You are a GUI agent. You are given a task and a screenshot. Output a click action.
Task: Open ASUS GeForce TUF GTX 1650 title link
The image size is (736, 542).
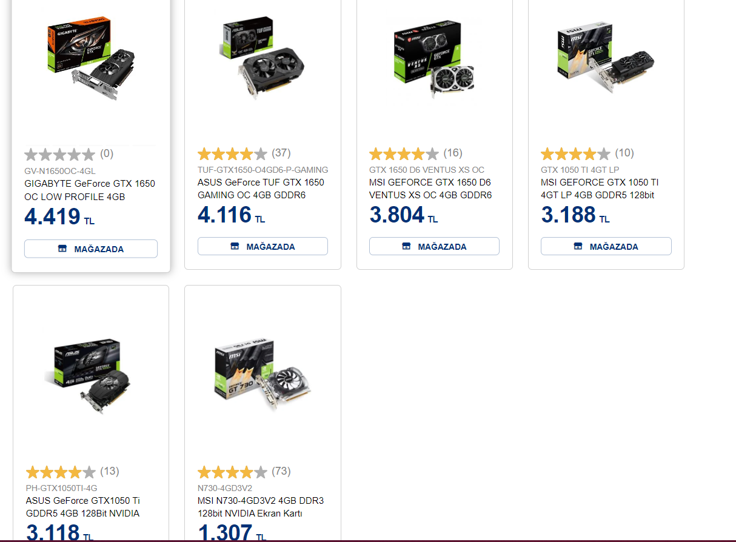[261, 189]
